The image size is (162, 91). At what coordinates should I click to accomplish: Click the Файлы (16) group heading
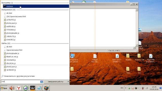coord(6,43)
